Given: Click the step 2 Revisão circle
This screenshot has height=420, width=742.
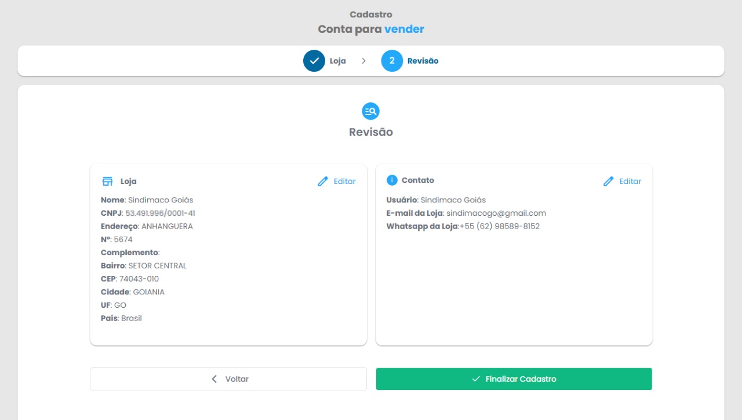Looking at the screenshot, I should (392, 61).
